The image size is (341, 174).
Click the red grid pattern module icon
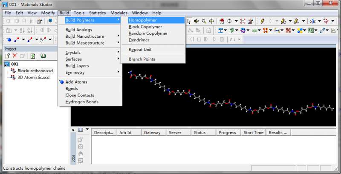coord(289,31)
